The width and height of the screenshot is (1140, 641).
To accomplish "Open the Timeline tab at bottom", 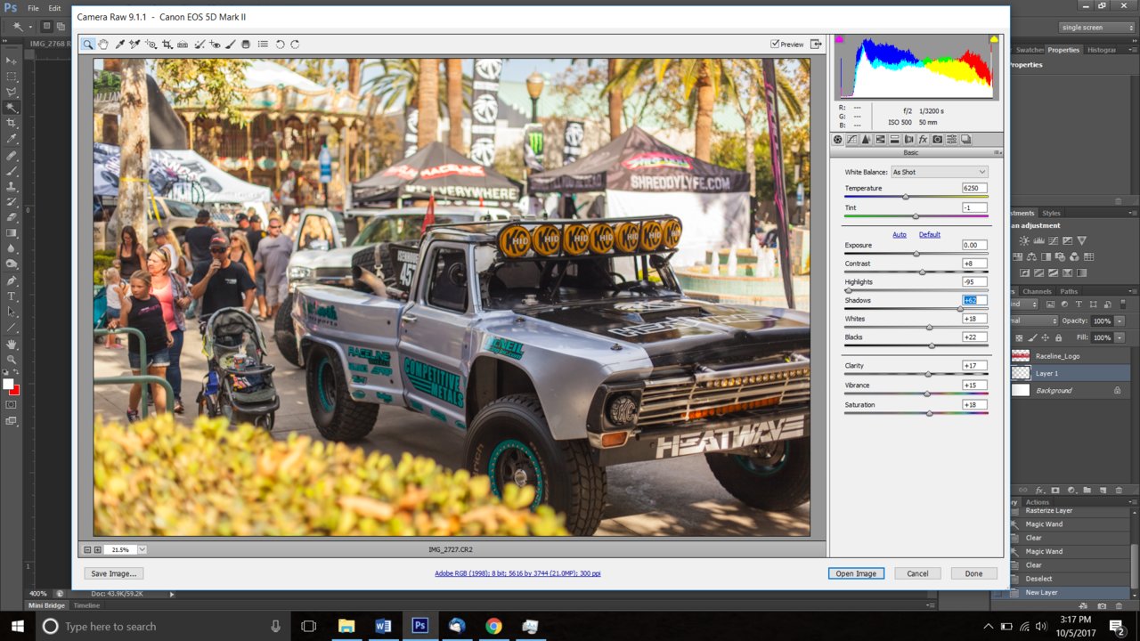I will (x=86, y=605).
